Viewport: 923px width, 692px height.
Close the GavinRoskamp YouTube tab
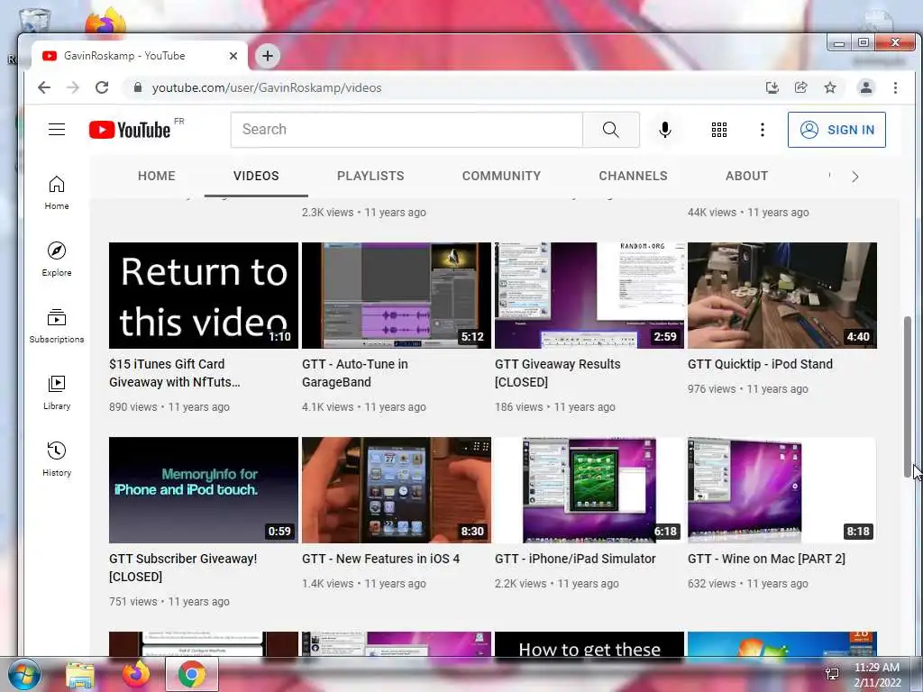233,56
